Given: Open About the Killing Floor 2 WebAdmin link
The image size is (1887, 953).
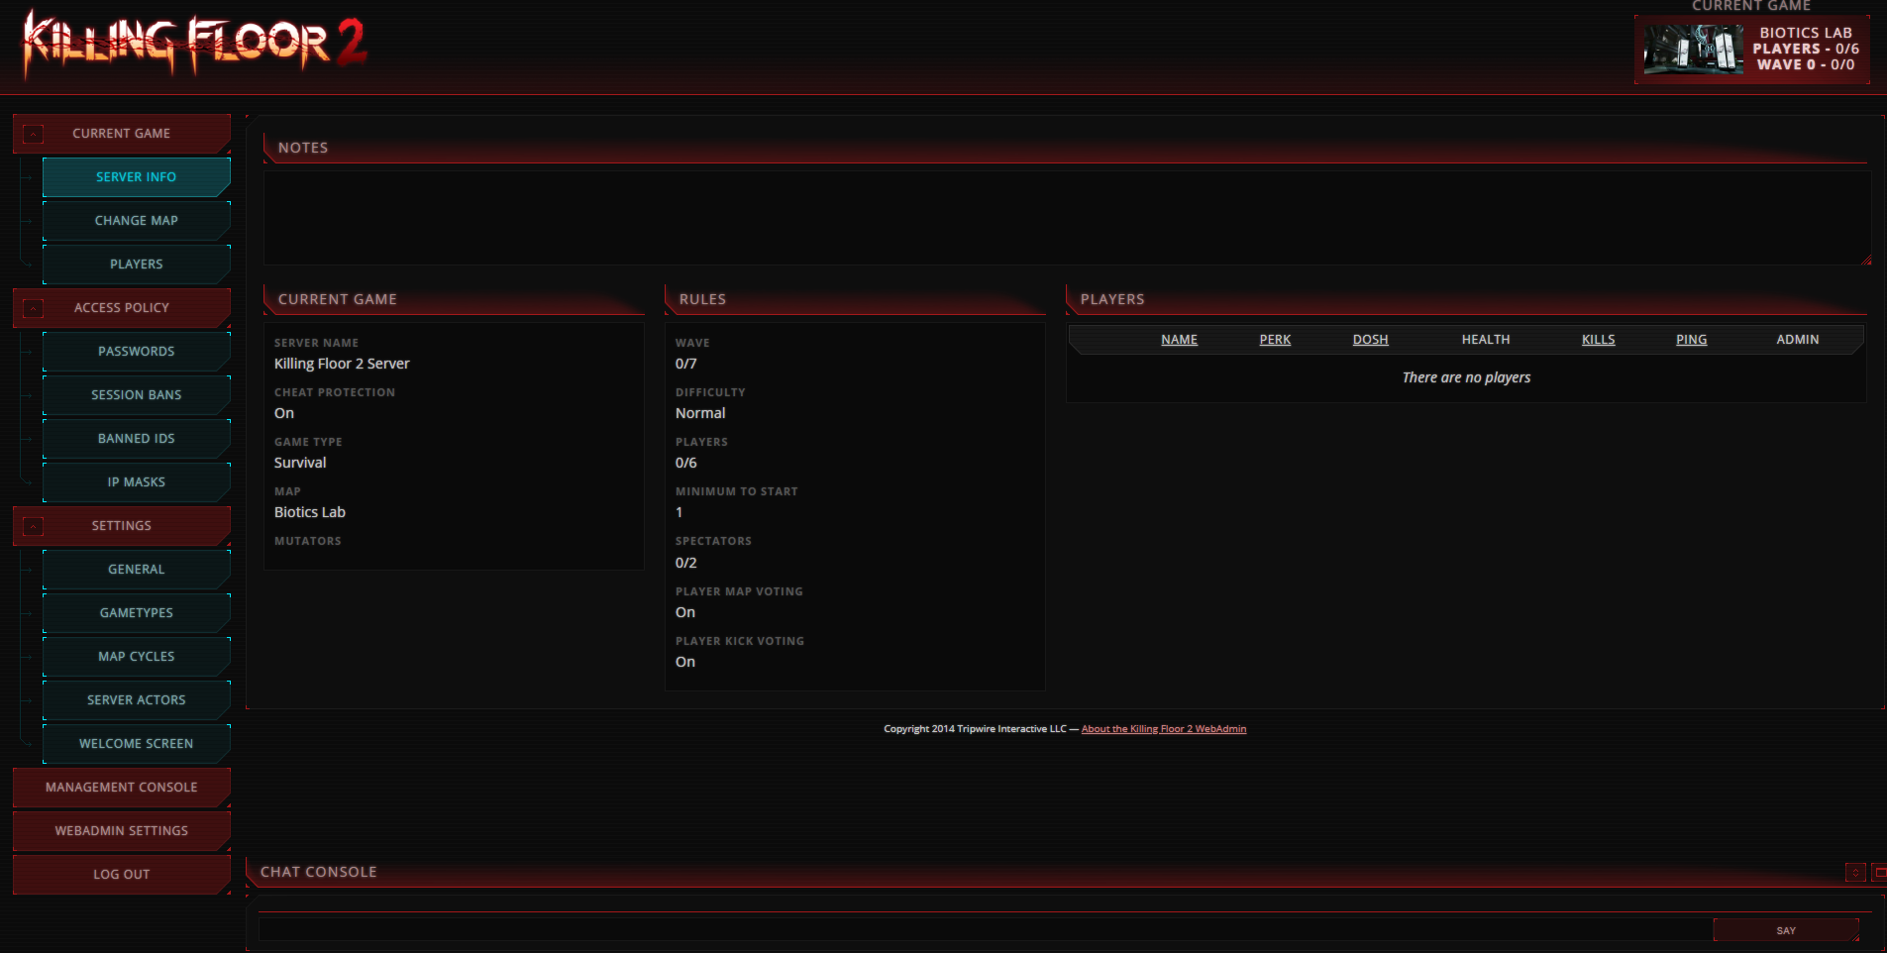Looking at the screenshot, I should 1164,729.
